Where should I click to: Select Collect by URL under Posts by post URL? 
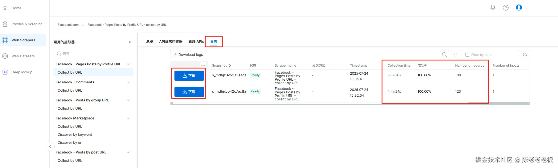(70, 160)
